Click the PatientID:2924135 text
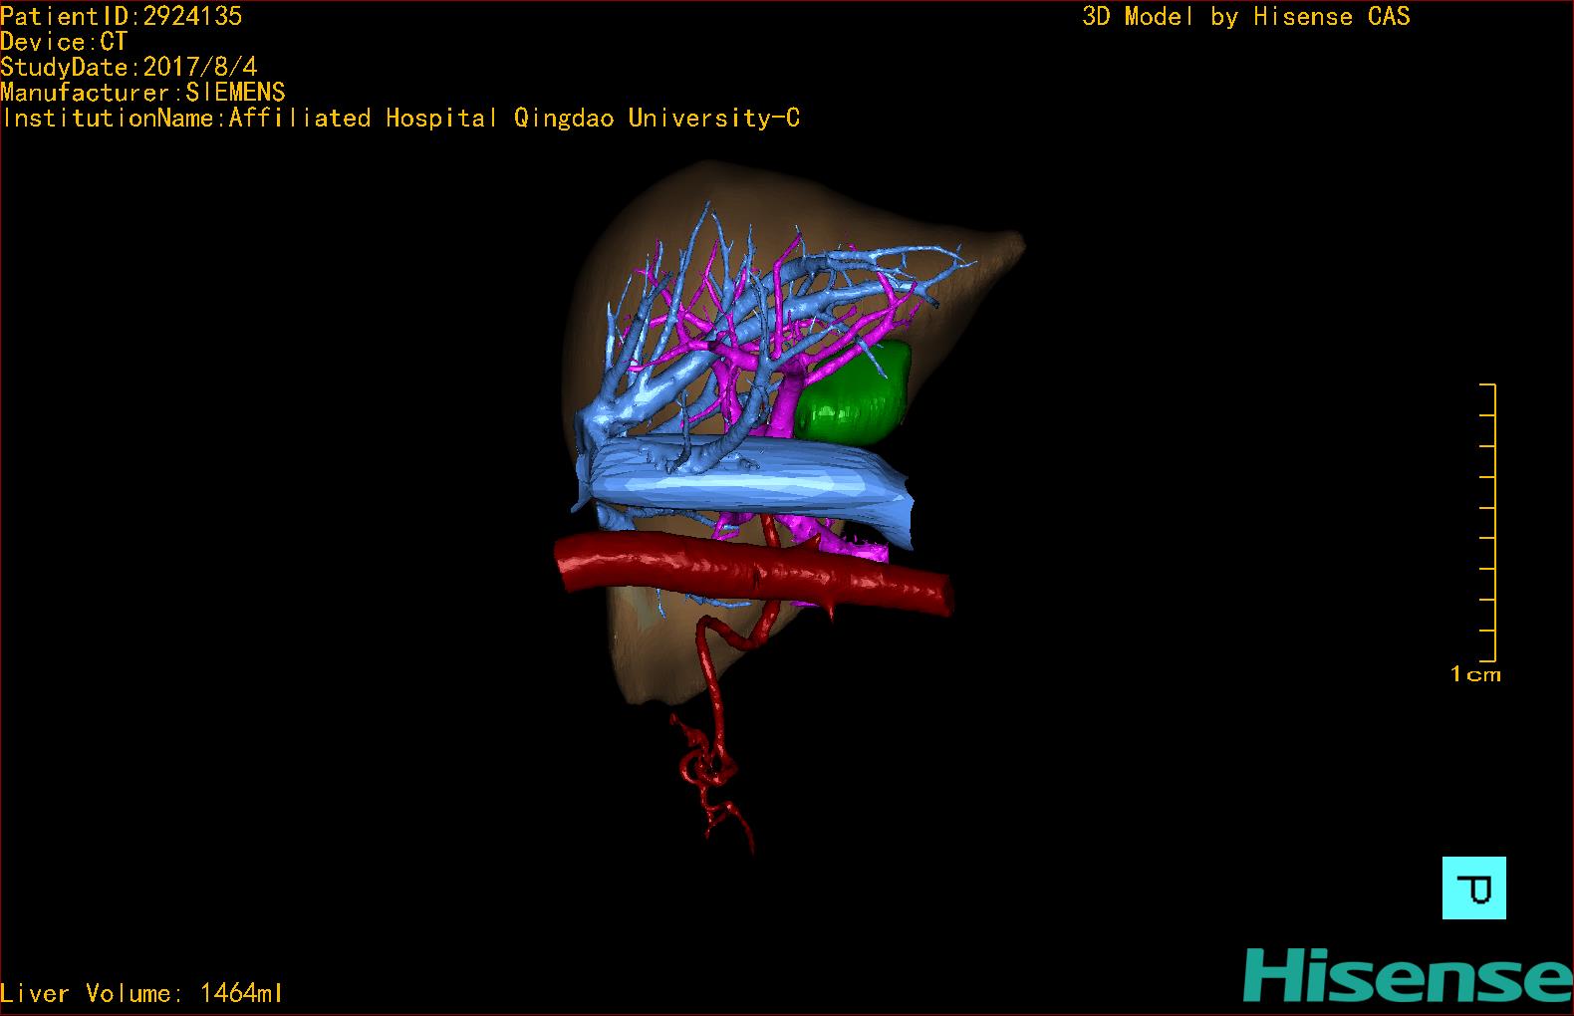The height and width of the screenshot is (1016, 1574). click(121, 16)
